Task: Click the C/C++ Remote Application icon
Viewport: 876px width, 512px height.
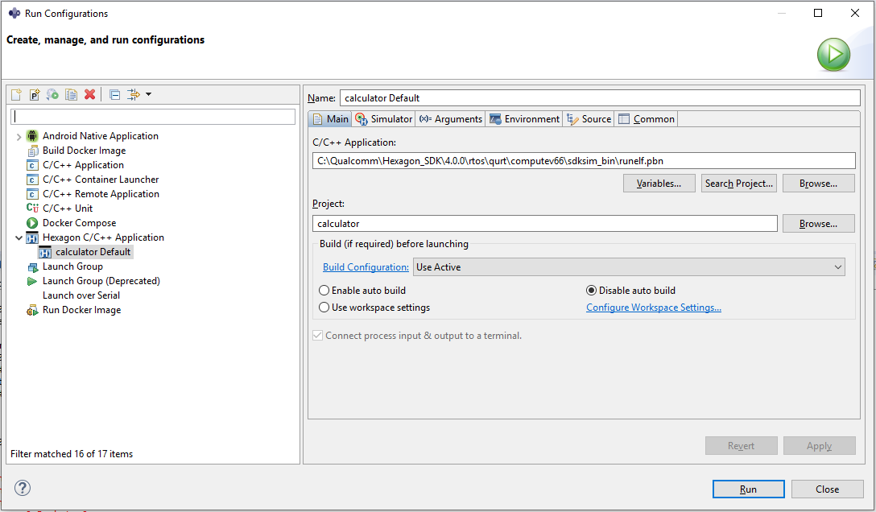Action: (32, 194)
